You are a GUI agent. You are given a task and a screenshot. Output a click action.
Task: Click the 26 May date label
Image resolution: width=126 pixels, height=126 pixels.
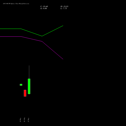point(24,120)
